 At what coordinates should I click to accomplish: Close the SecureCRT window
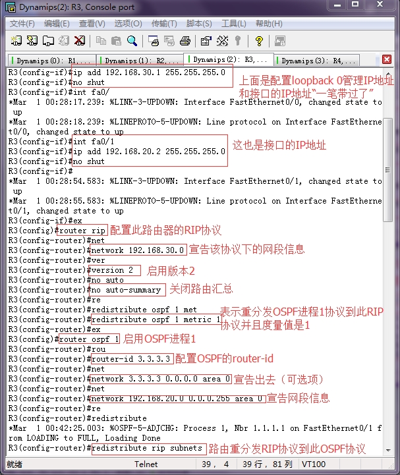click(x=380, y=5)
